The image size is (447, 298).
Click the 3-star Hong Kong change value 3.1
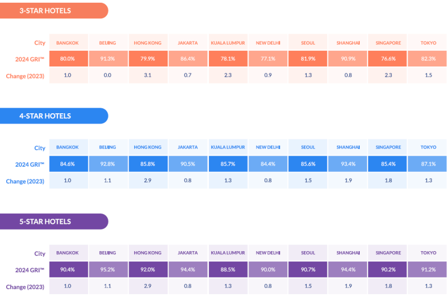(x=148, y=75)
